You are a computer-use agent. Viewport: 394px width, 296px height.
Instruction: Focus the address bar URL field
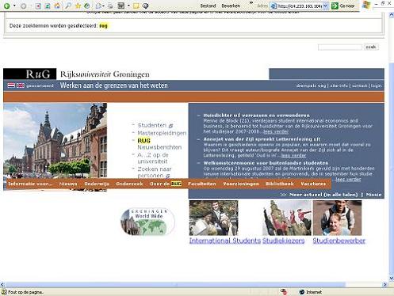[300, 6]
